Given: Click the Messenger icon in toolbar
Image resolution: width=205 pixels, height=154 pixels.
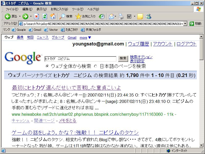Looking at the screenshot, I should point(148,16).
